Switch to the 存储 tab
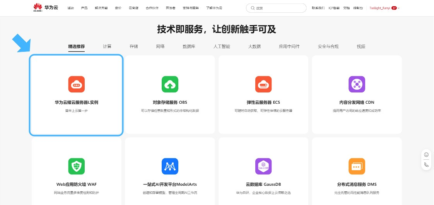The height and width of the screenshot is (205, 434). (134, 46)
